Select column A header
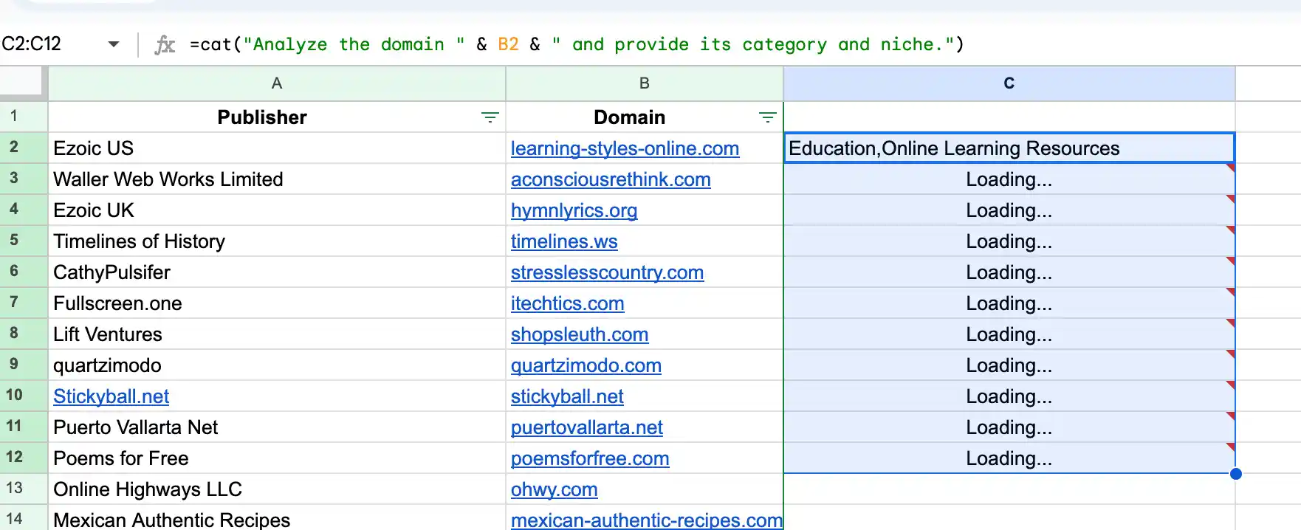1301x530 pixels. 277,83
